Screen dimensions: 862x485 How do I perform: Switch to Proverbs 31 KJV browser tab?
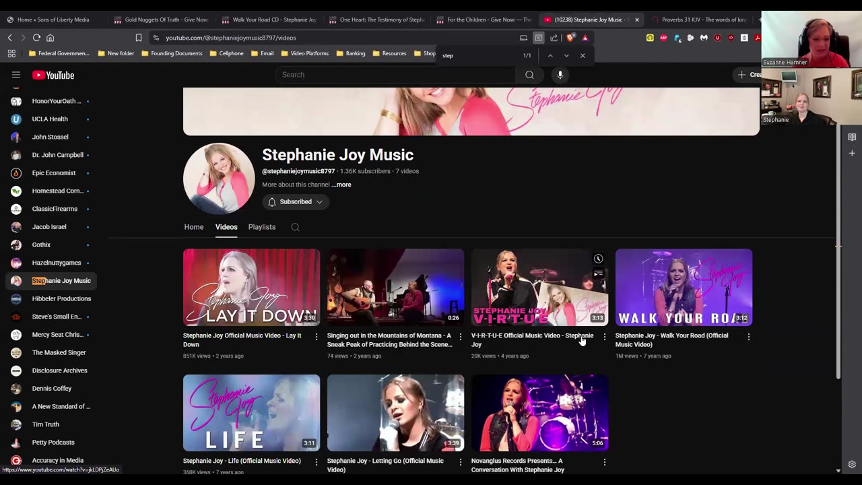click(700, 20)
